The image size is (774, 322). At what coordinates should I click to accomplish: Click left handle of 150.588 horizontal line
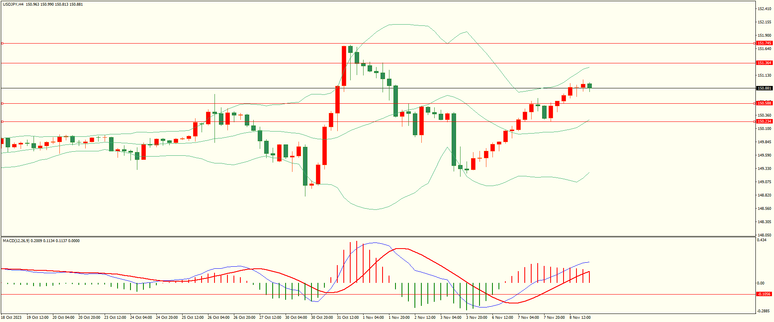click(x=2, y=103)
